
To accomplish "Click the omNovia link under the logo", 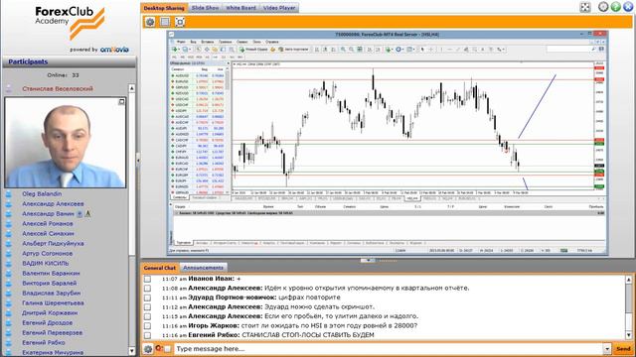I will click(114, 50).
